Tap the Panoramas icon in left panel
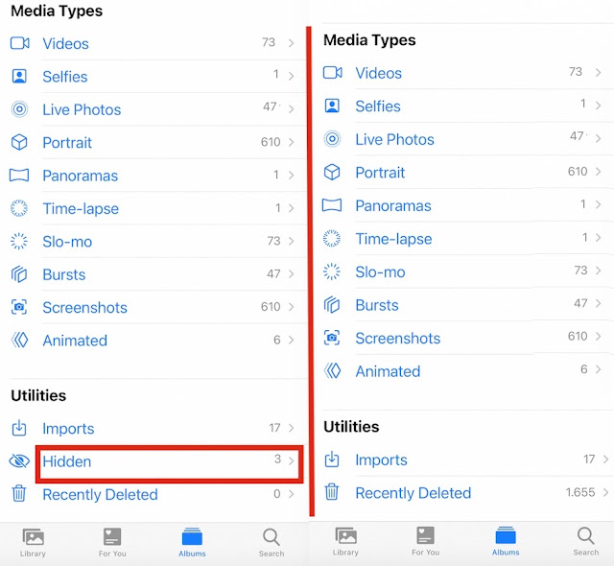The height and width of the screenshot is (566, 614). pyautogui.click(x=20, y=176)
